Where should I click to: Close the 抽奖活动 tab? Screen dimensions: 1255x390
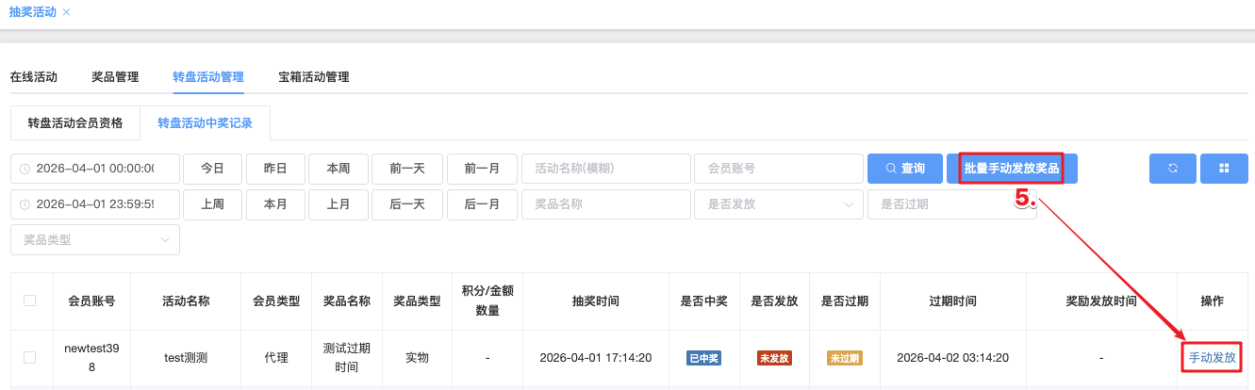pos(66,12)
